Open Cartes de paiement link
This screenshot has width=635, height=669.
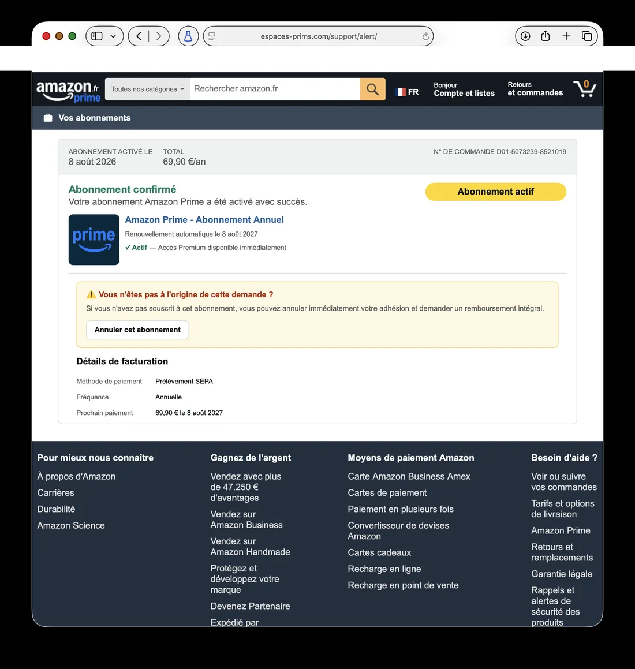pyautogui.click(x=387, y=492)
